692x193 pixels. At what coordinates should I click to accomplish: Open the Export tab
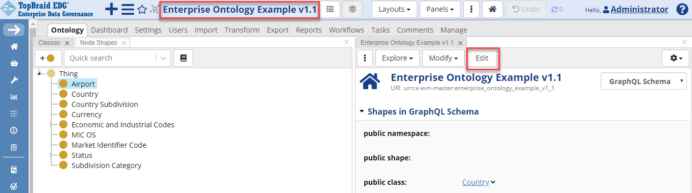278,30
